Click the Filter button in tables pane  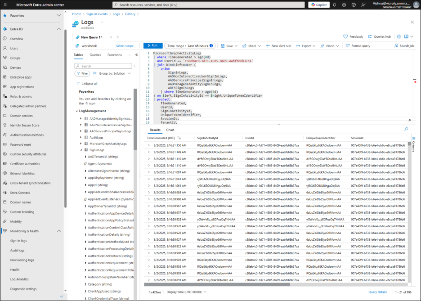point(82,73)
